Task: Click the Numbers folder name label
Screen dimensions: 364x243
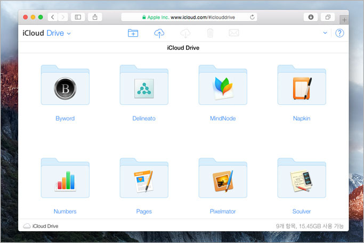Action: pos(65,211)
